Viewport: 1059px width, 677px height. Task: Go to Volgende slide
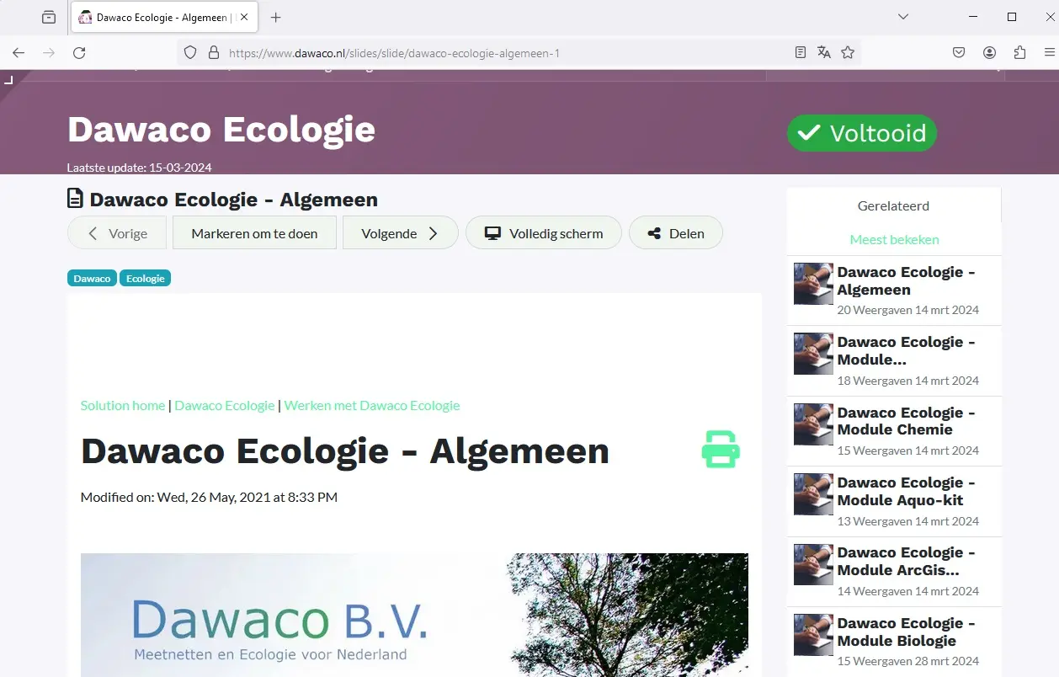(x=400, y=233)
